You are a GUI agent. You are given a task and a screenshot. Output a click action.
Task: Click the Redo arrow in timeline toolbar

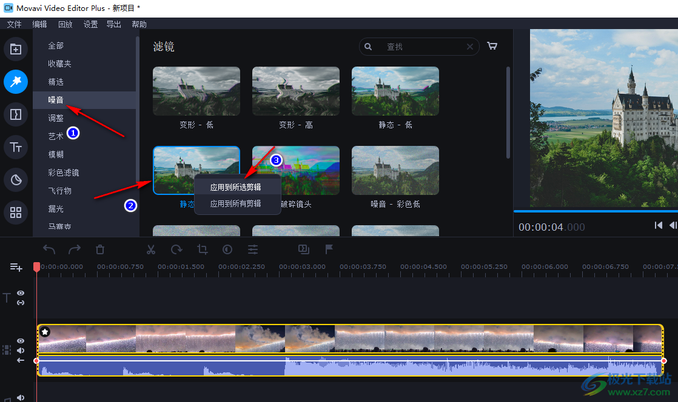click(75, 249)
